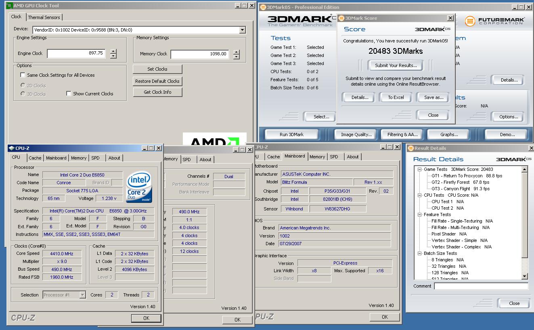Image resolution: width=534 pixels, height=330 pixels.
Task: Open the Cache tab in front CPU-Z window
Action: pos(35,158)
